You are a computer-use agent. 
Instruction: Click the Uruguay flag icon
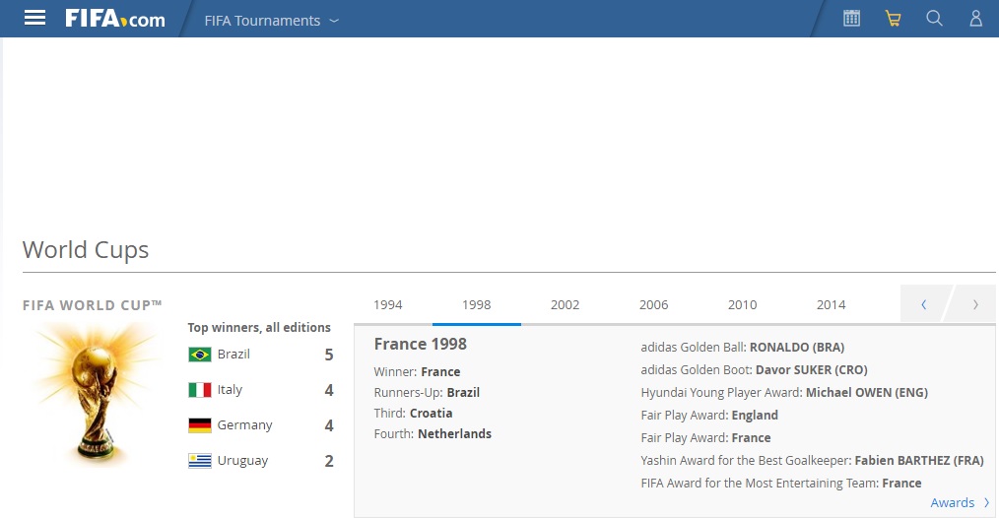[200, 461]
